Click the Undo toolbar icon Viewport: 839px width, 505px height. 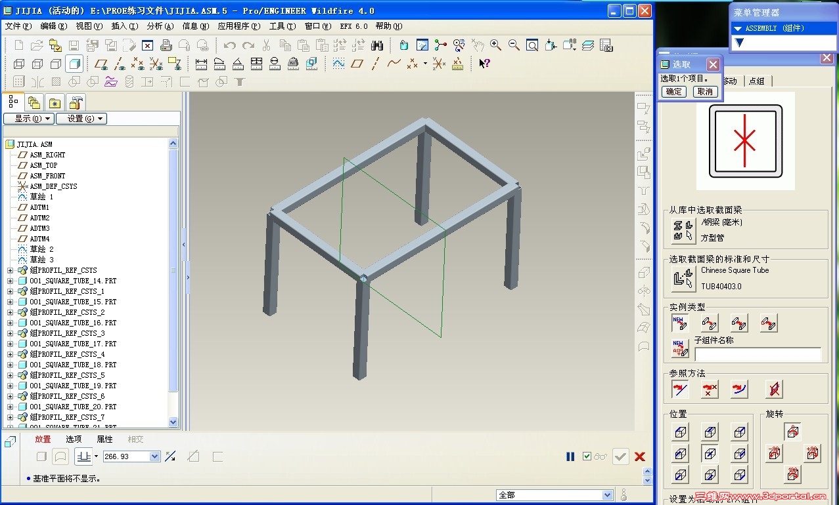tap(229, 45)
